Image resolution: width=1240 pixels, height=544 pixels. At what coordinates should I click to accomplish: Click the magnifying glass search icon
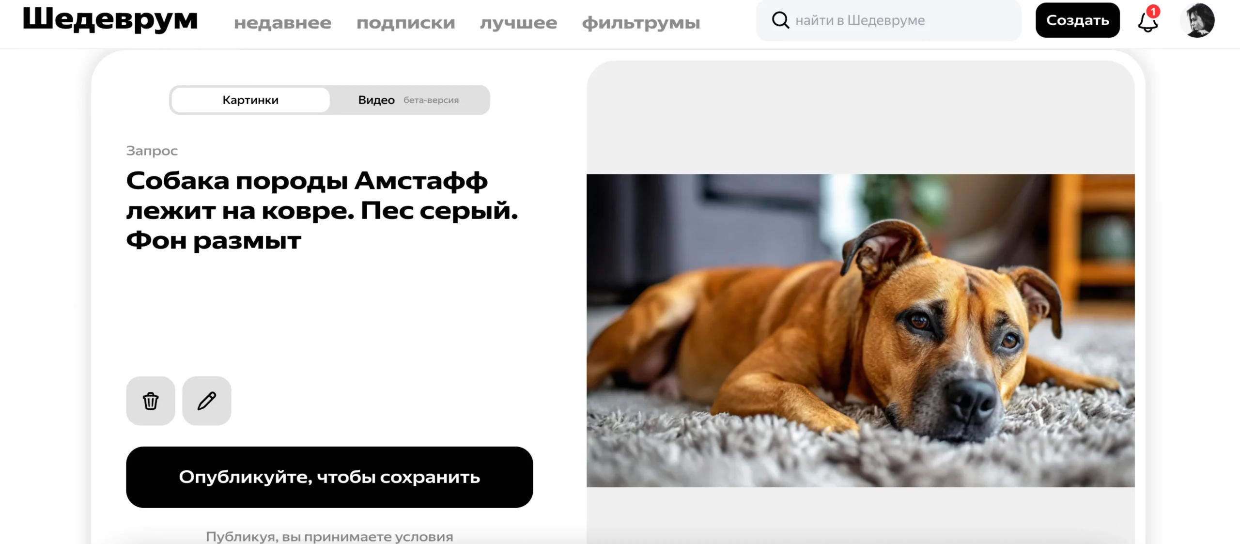coord(780,20)
